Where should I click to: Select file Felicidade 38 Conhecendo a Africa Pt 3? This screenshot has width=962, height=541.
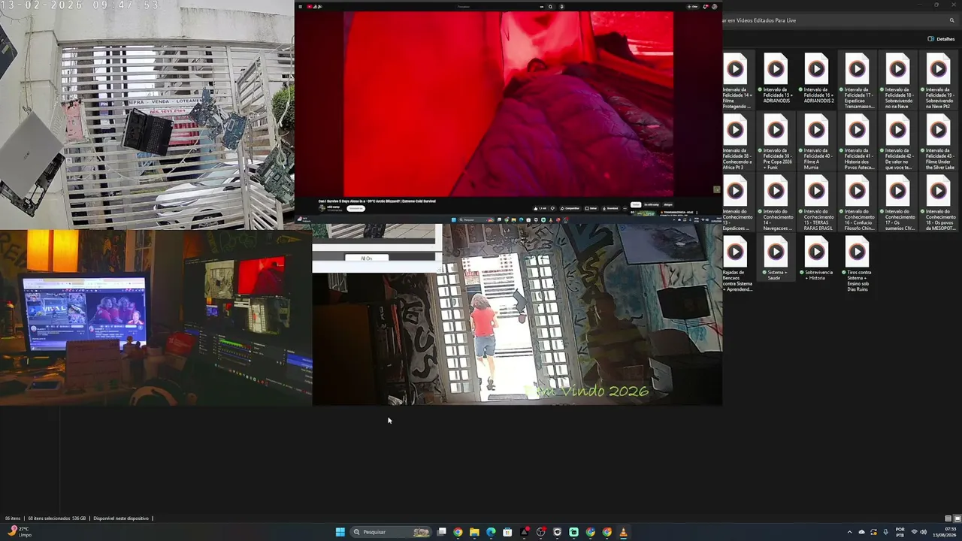pos(737,143)
